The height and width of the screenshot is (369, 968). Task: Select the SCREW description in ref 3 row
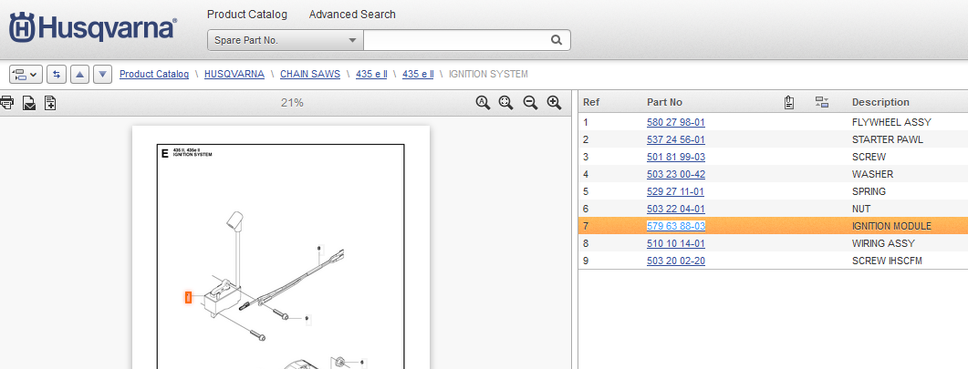pos(869,157)
